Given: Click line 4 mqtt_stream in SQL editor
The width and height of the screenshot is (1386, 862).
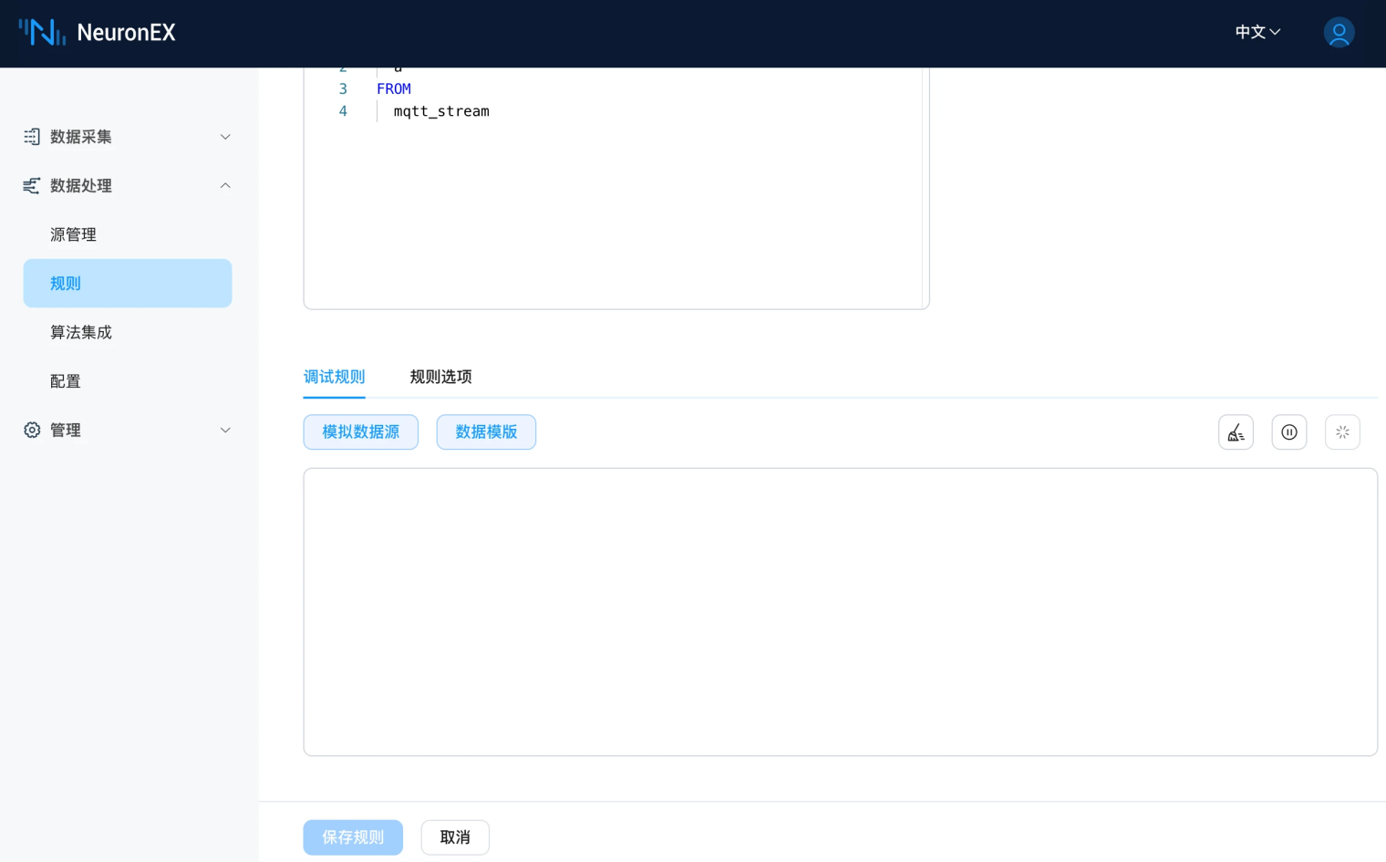Looking at the screenshot, I should click(x=441, y=110).
